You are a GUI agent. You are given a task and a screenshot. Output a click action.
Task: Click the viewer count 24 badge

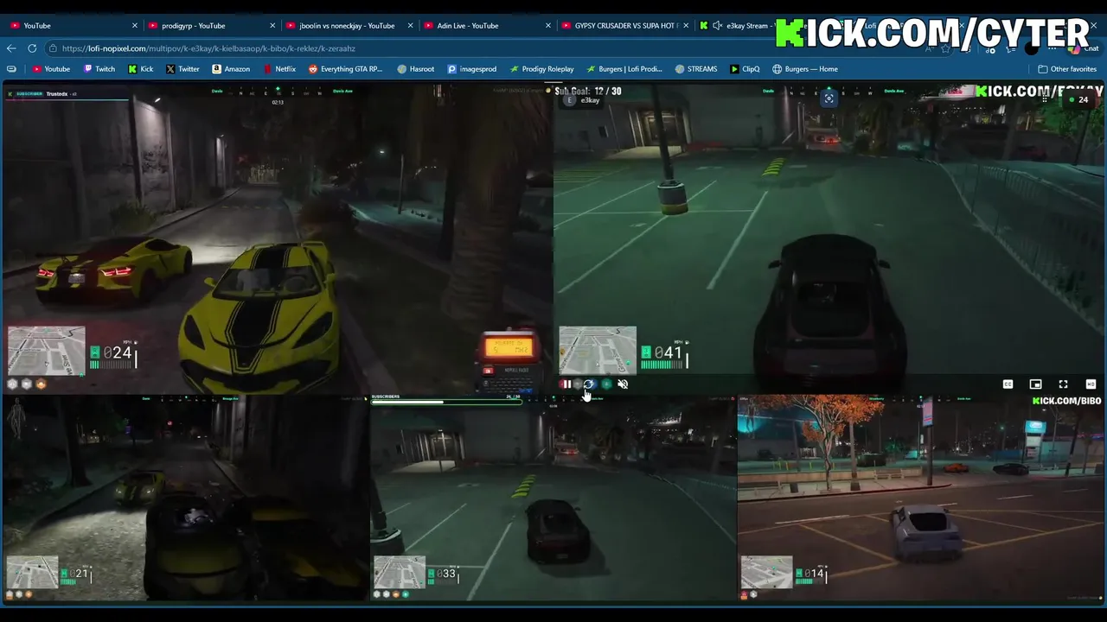[1078, 100]
